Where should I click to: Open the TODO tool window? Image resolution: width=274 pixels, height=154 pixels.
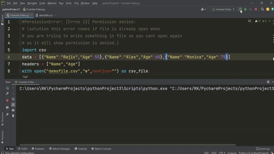point(23,149)
